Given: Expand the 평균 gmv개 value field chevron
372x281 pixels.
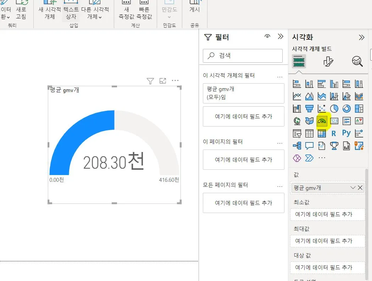Looking at the screenshot, I should coord(353,187).
